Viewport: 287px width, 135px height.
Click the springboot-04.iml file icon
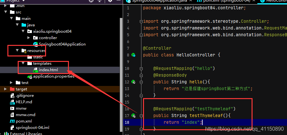coord(12,128)
